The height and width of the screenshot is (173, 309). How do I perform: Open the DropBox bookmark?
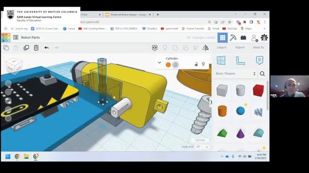pyautogui.click(x=150, y=29)
